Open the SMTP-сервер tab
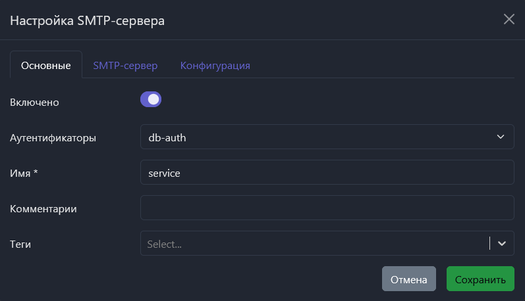Viewport: 525px width, 301px height. (x=125, y=66)
